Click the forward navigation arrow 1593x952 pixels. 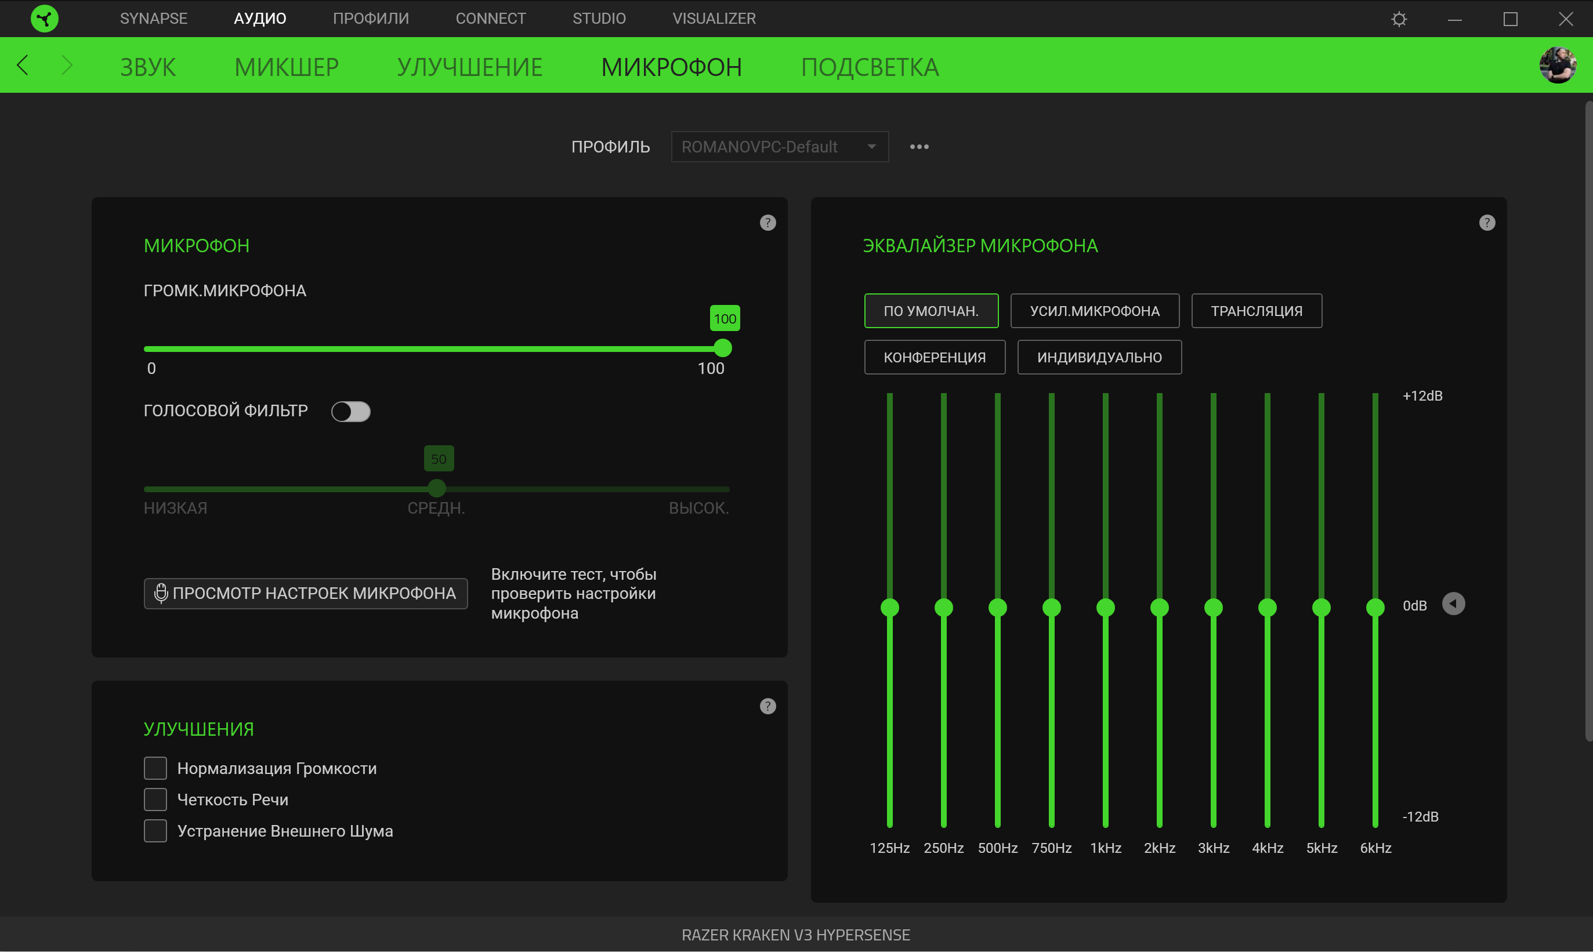[67, 66]
